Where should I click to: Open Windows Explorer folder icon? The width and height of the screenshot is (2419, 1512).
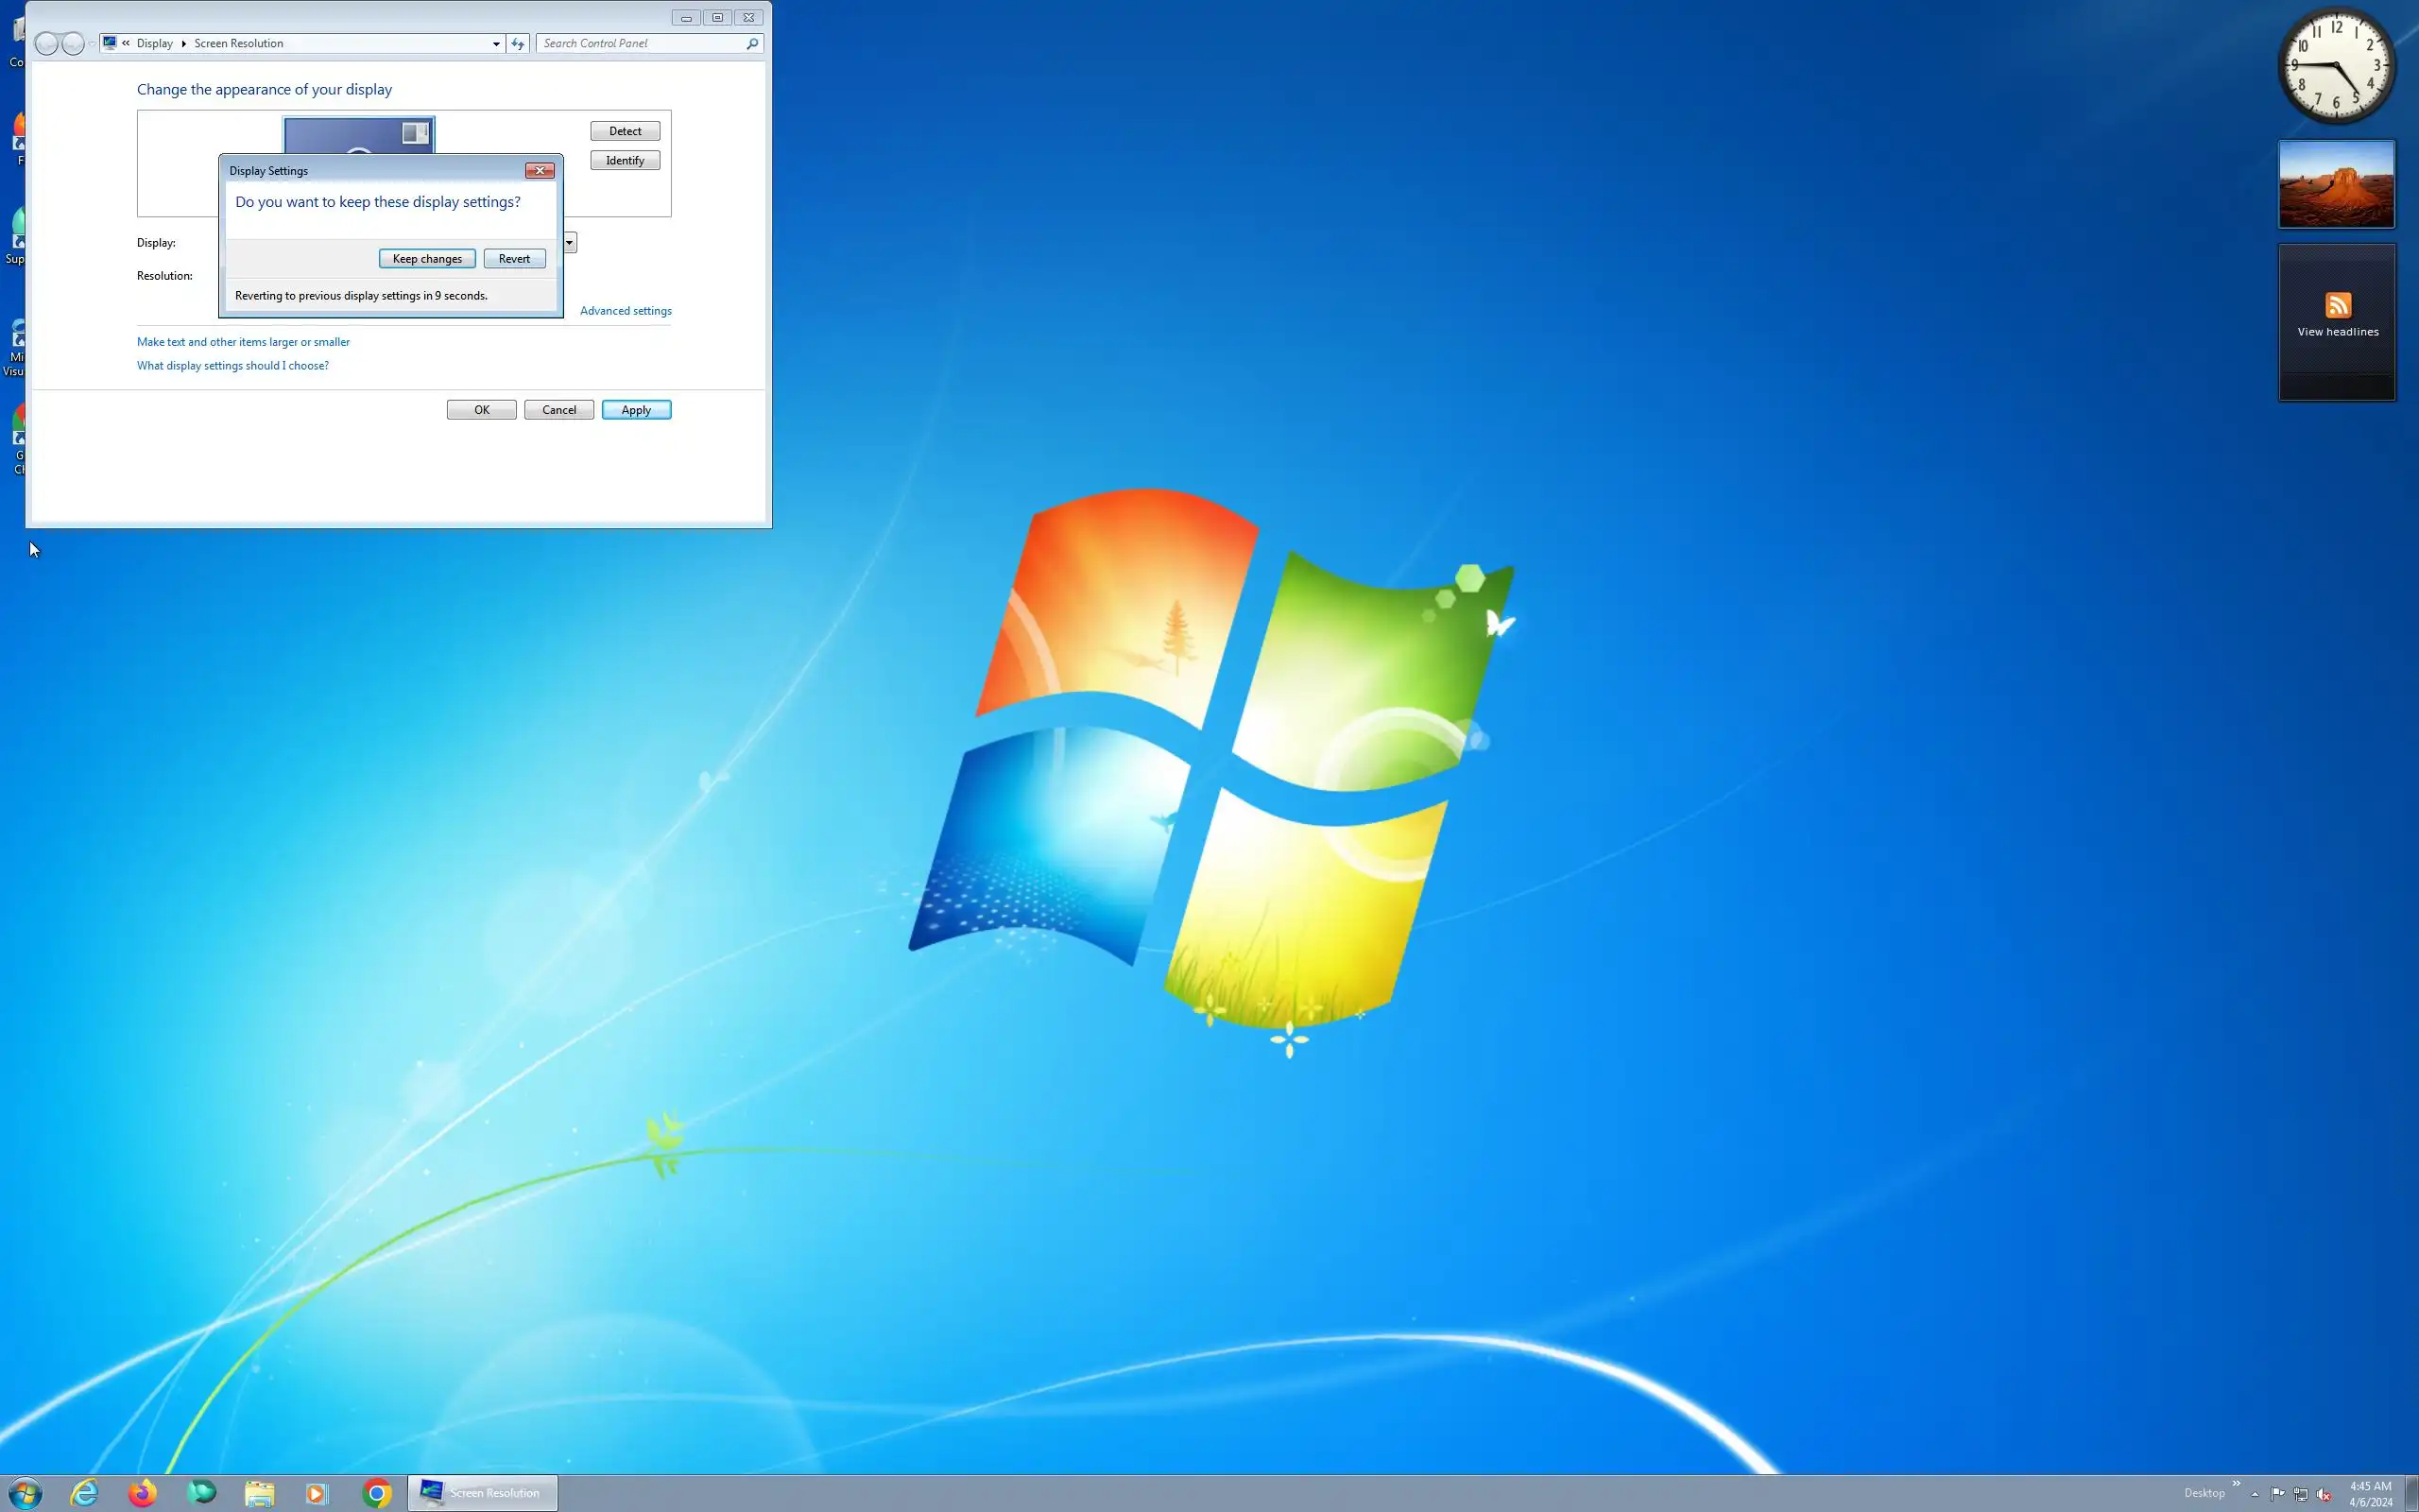(260, 1493)
